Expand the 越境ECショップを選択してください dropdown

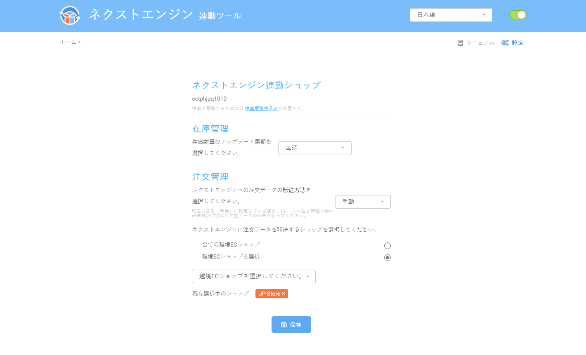pos(254,276)
